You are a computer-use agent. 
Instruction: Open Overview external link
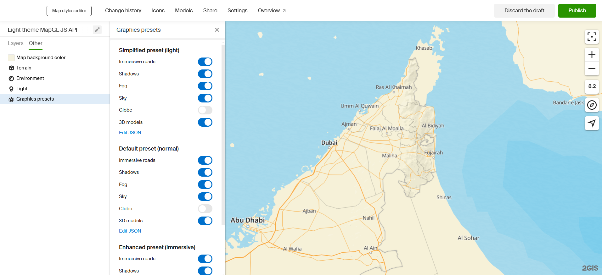tap(272, 11)
